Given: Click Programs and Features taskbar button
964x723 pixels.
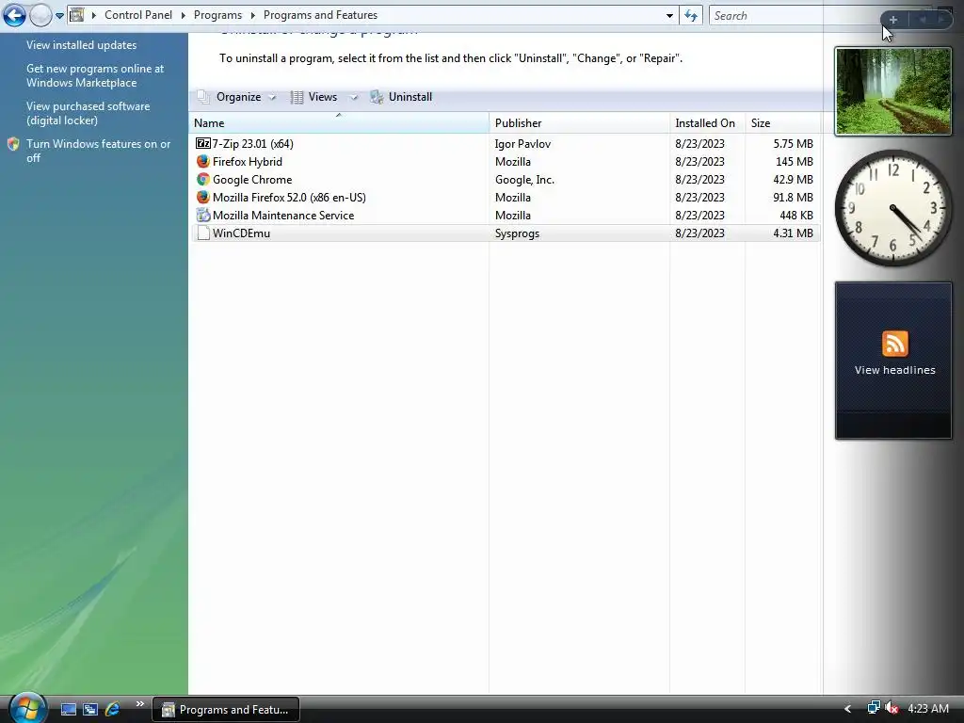Looking at the screenshot, I should pos(226,710).
